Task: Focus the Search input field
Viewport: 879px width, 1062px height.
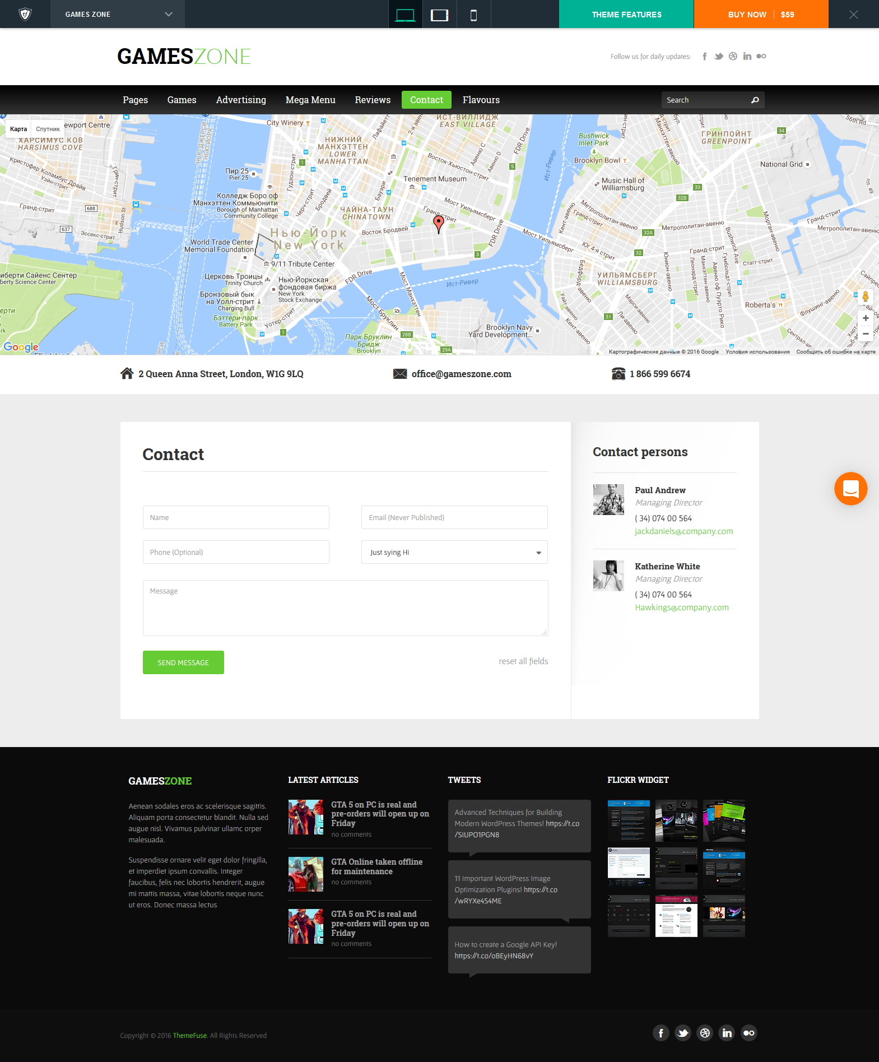Action: coord(706,100)
